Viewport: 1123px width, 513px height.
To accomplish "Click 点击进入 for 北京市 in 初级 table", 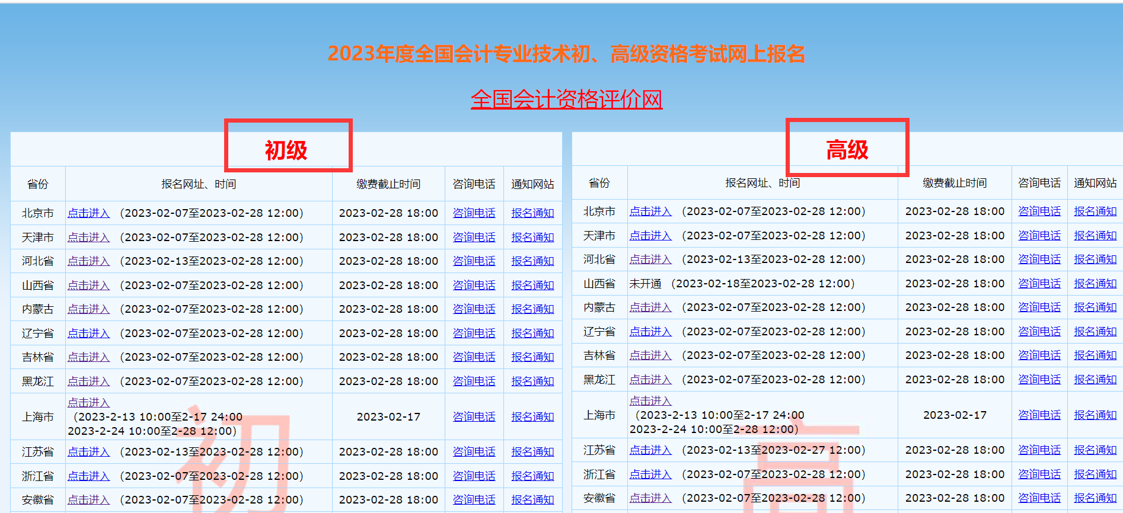I will [88, 213].
